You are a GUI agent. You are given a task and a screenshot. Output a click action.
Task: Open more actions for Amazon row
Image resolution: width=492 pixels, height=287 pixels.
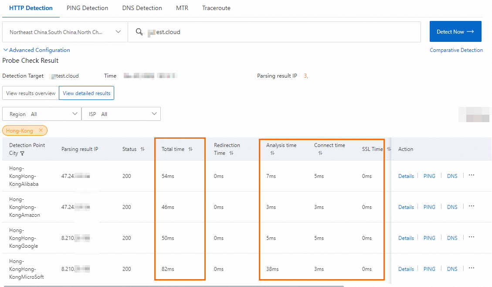(472, 206)
